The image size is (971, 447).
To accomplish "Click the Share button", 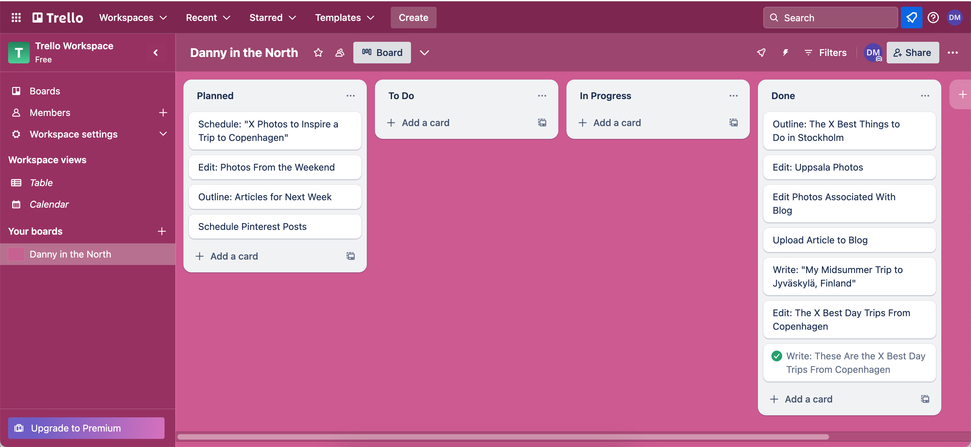I will pyautogui.click(x=912, y=53).
